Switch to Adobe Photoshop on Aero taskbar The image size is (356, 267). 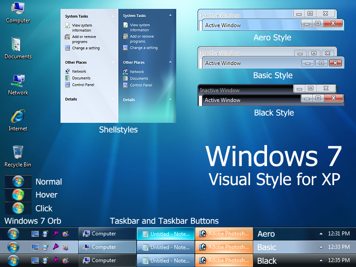pyautogui.click(x=224, y=234)
